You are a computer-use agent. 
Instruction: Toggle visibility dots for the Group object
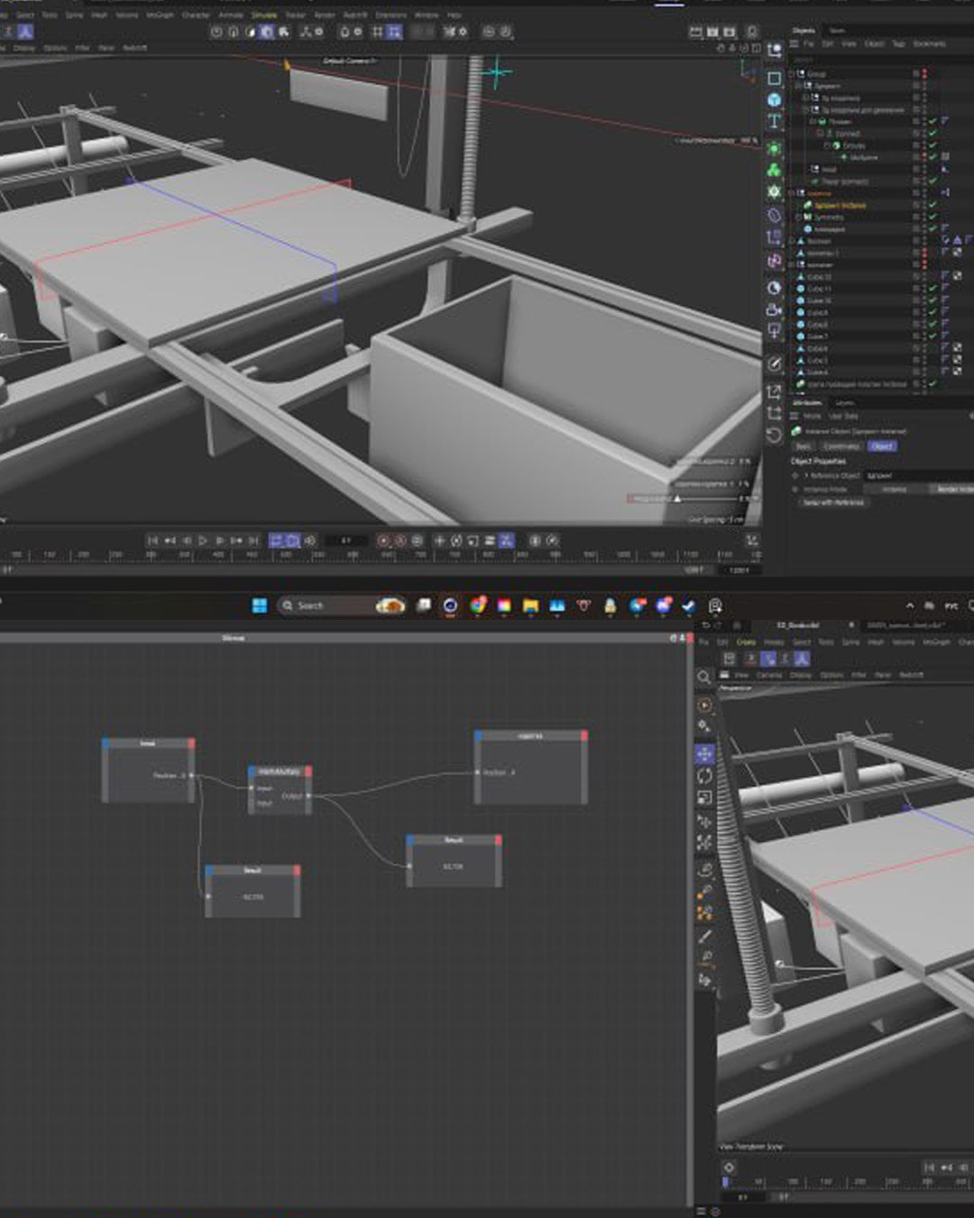pos(924,74)
